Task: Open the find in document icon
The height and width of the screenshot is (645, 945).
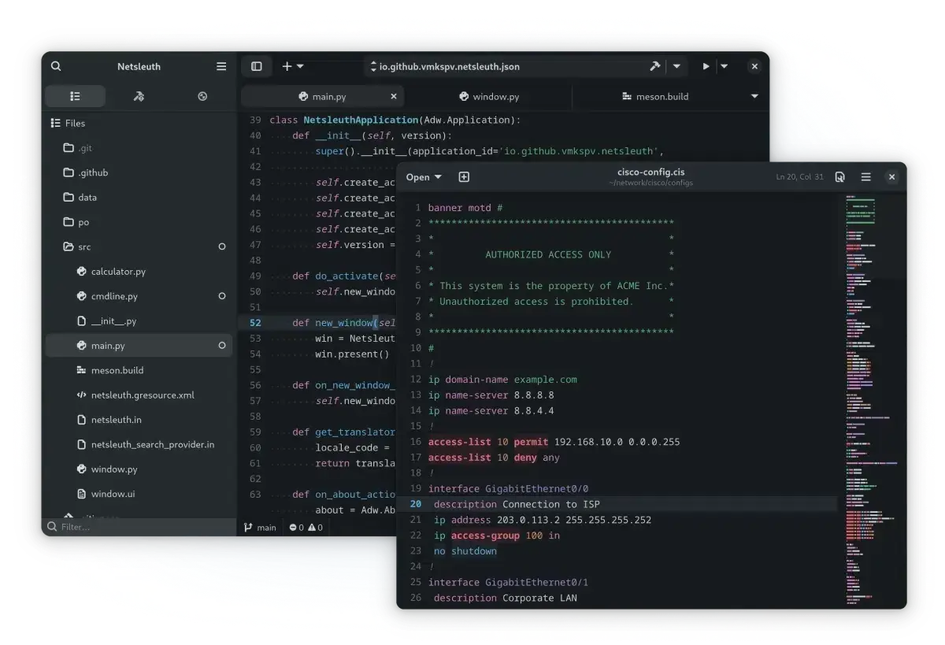Action: [840, 177]
